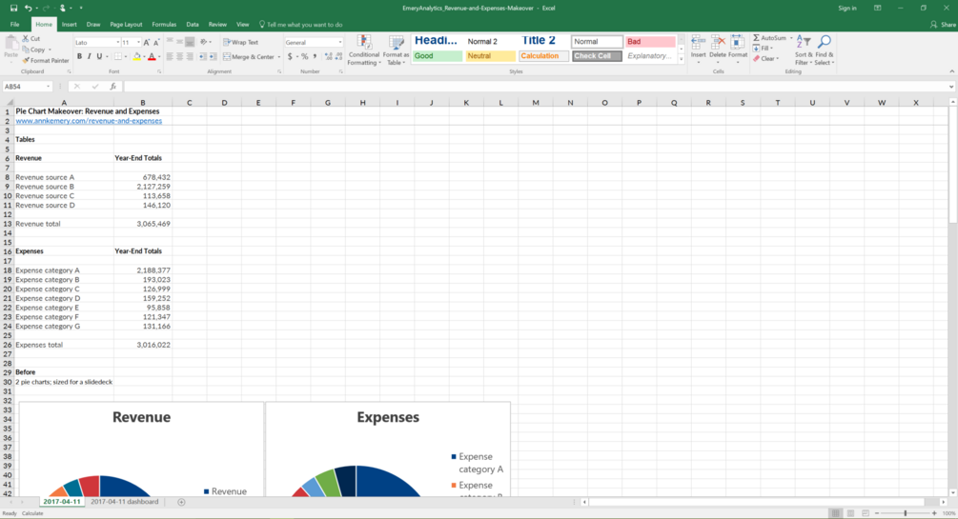
Task: Apply Comma Style number format
Action: coord(315,57)
